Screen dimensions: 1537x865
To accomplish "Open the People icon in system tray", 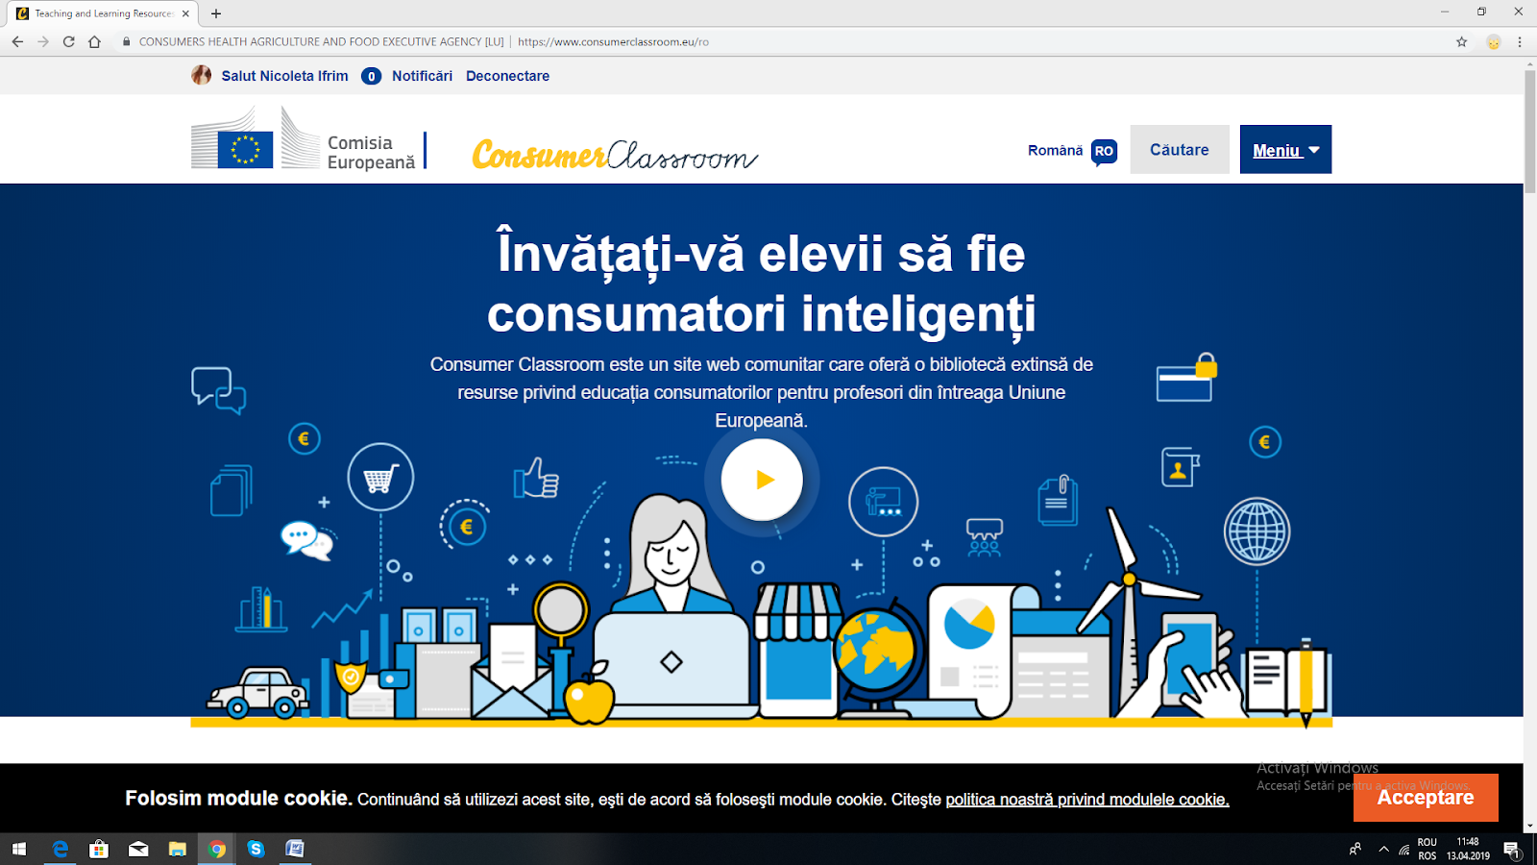I will tap(1355, 849).
